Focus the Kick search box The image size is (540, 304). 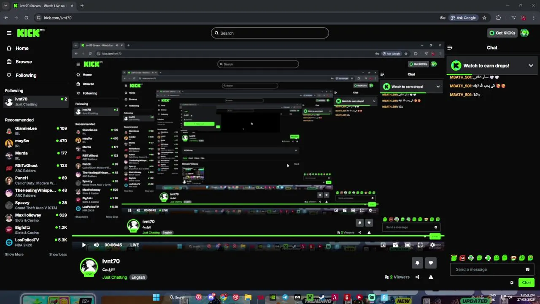click(270, 33)
